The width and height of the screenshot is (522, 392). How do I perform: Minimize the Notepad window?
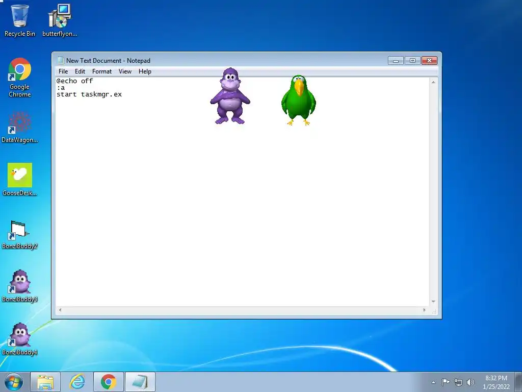pos(396,61)
